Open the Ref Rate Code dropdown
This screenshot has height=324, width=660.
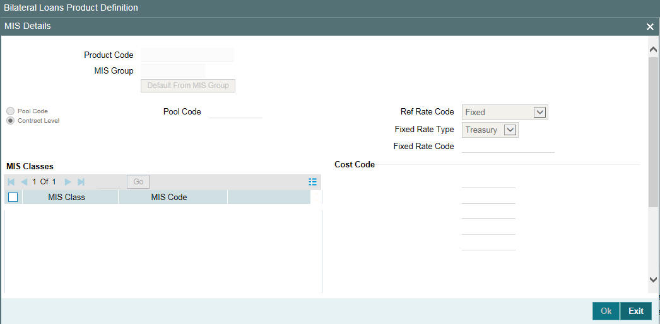[x=539, y=112]
